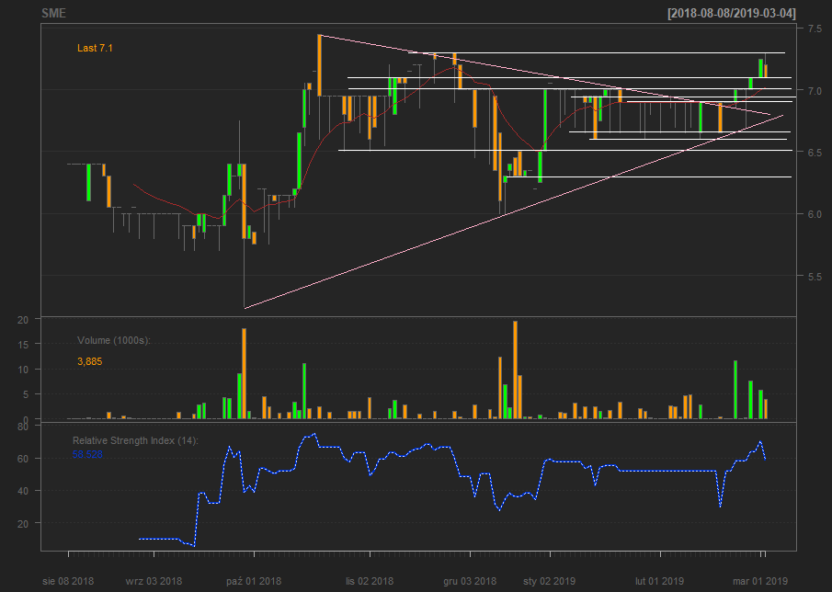Screen dimensions: 832x592
Task: Click the last orange candlestick near 7.2
Action: tap(766, 71)
